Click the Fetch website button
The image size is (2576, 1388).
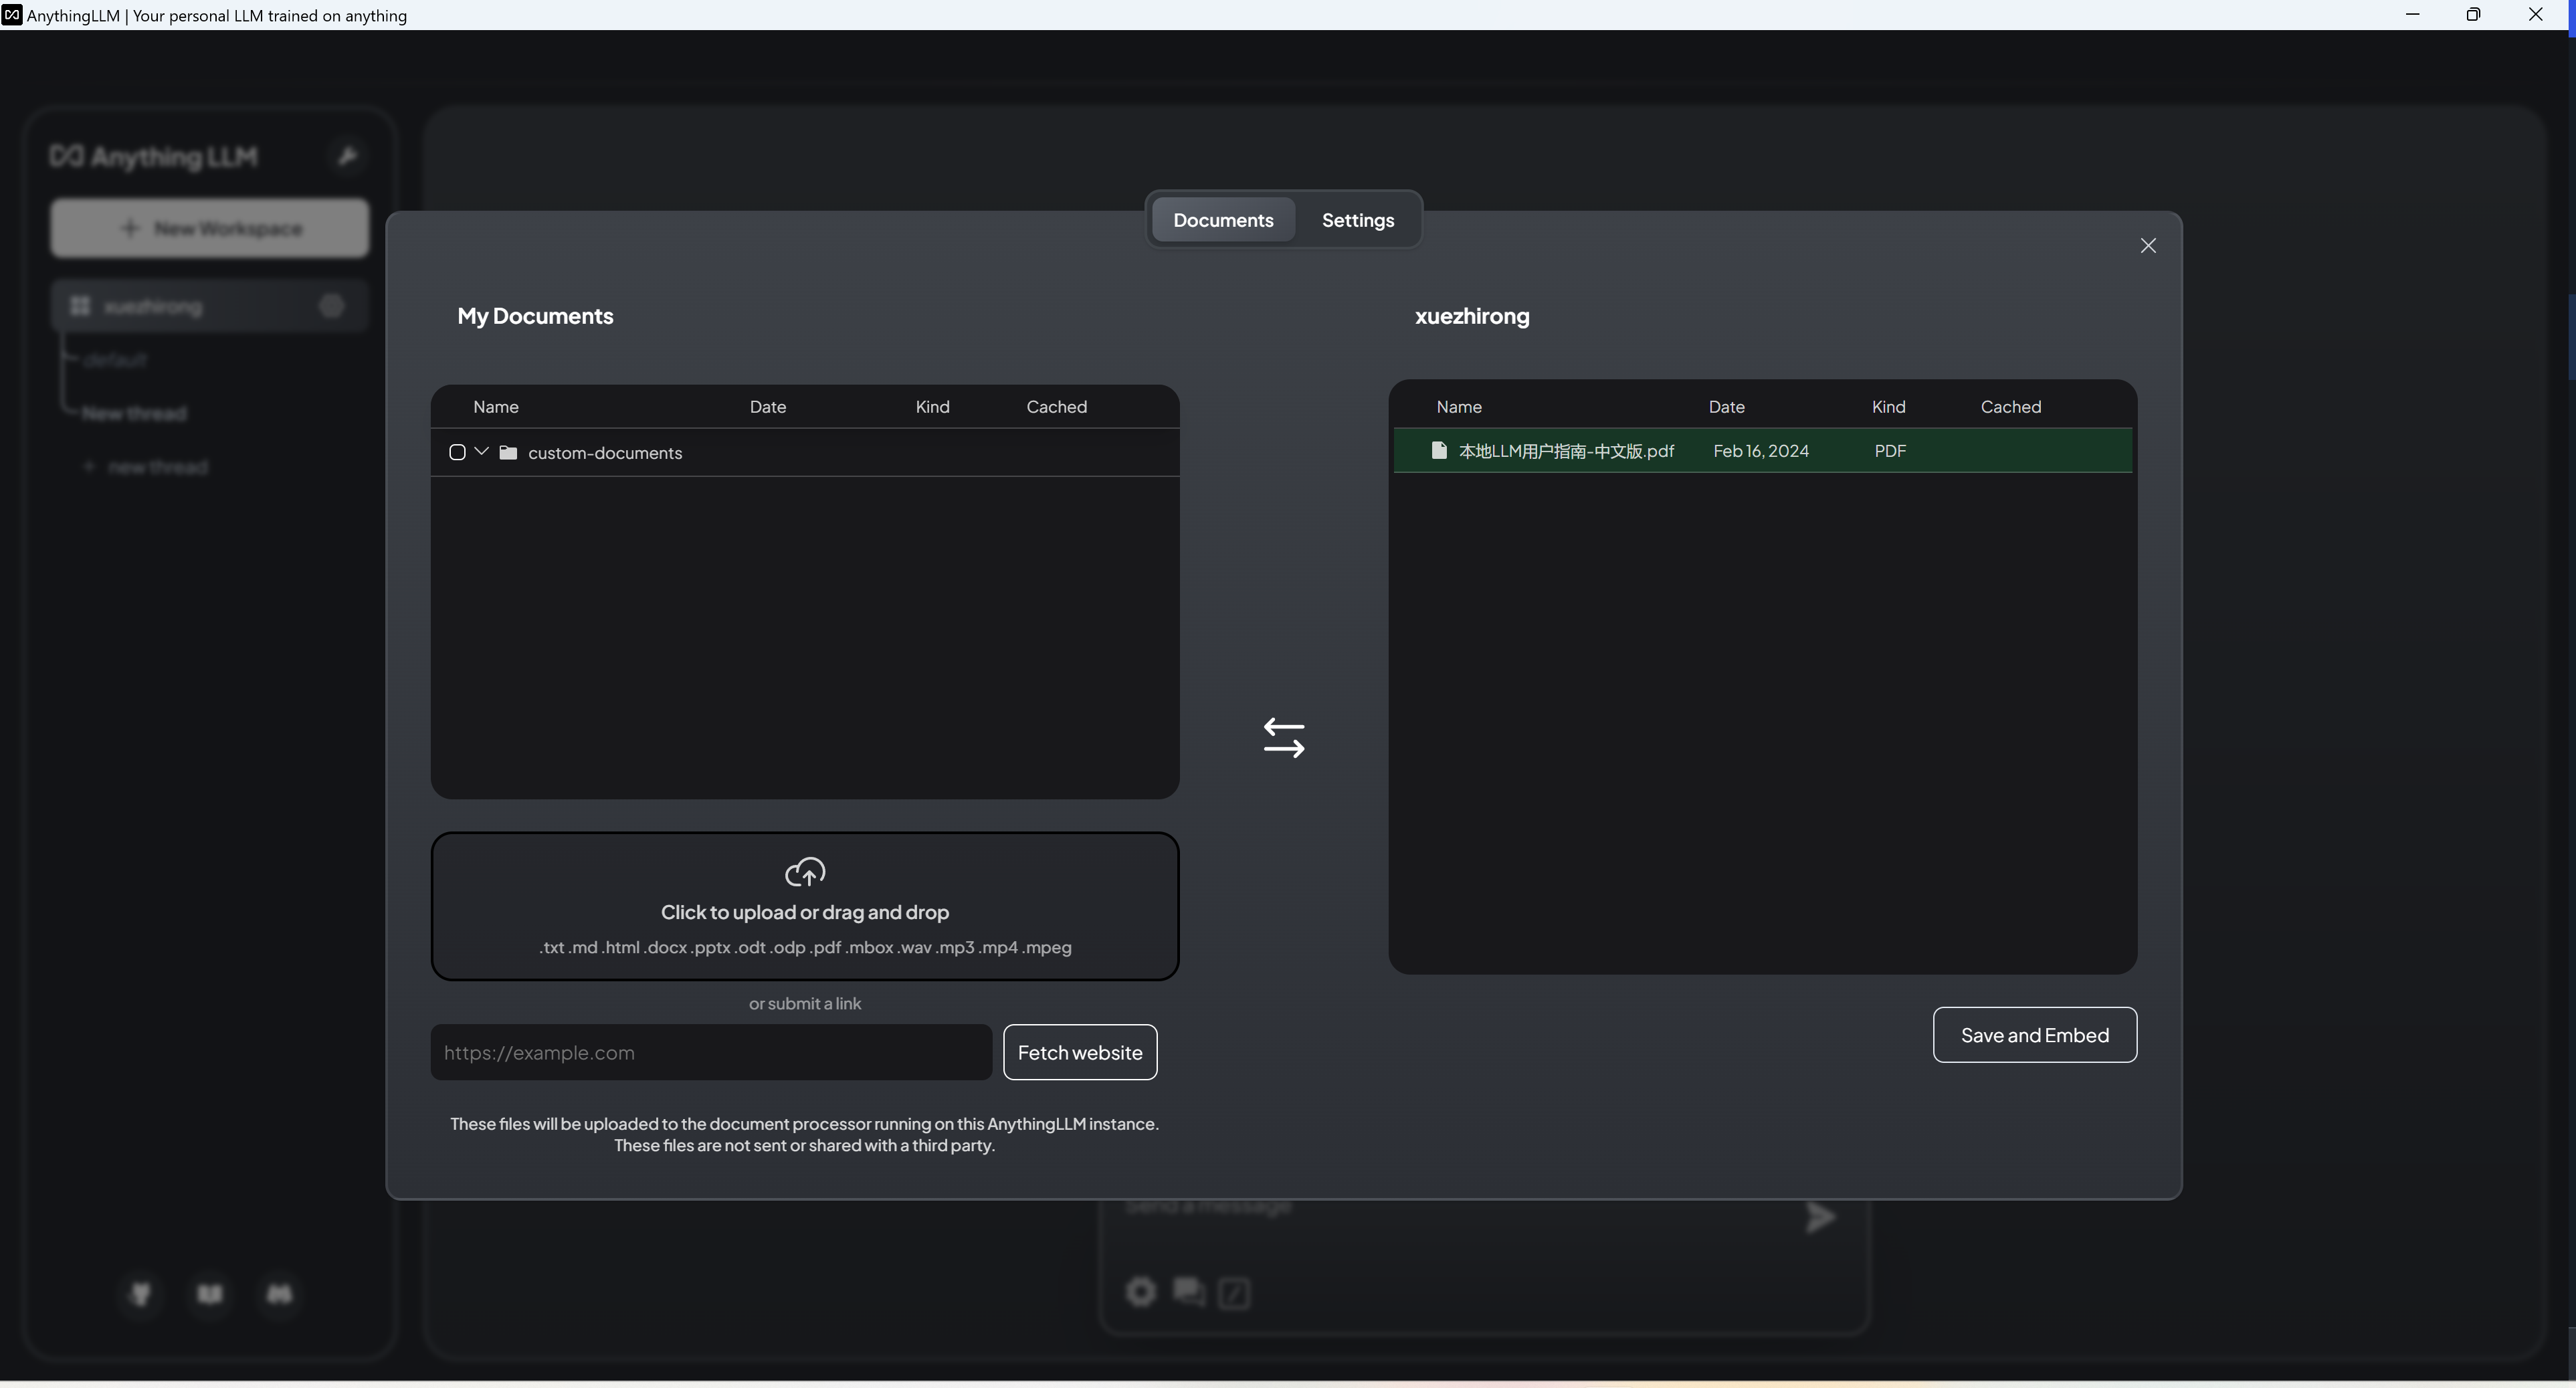1080,1052
